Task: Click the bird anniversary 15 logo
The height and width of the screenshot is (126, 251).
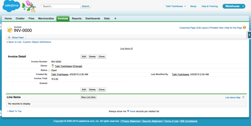Action: [x=29, y=6]
